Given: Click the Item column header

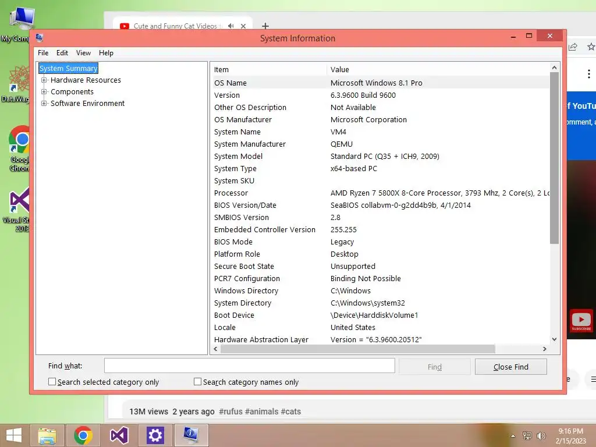Looking at the screenshot, I should 269,70.
